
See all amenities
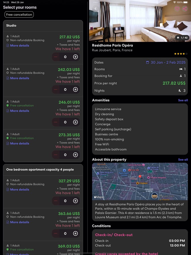pos(183,100)
